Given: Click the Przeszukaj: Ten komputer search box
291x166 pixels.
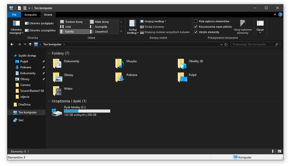Looking at the screenshot, I should click(255, 45).
